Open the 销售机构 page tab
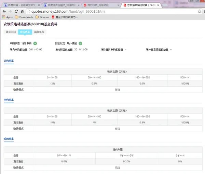The image size is (205, 174). [x=39, y=32]
